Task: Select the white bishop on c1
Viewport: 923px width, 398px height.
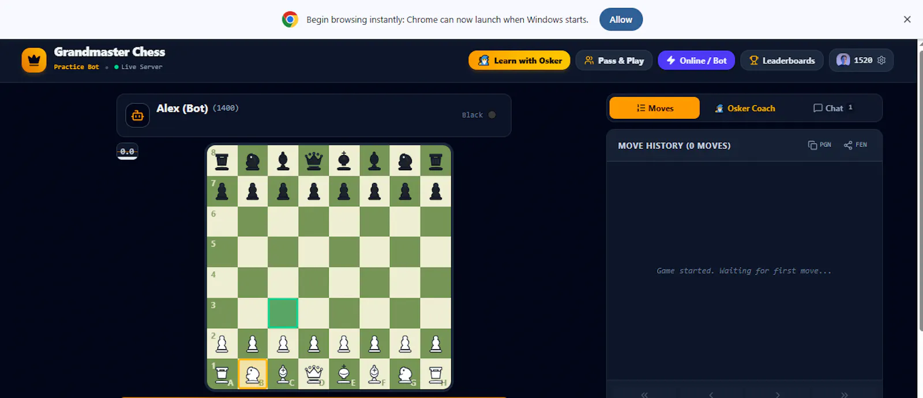Action: [283, 374]
